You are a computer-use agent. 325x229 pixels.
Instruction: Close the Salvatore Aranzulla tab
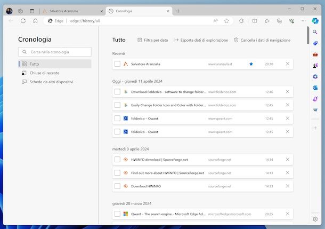tap(102, 11)
